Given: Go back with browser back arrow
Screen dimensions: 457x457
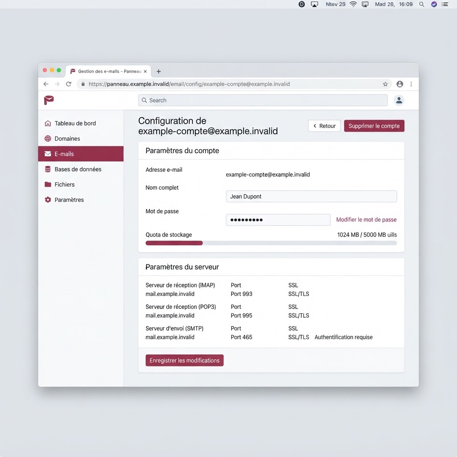Looking at the screenshot, I should tap(46, 84).
